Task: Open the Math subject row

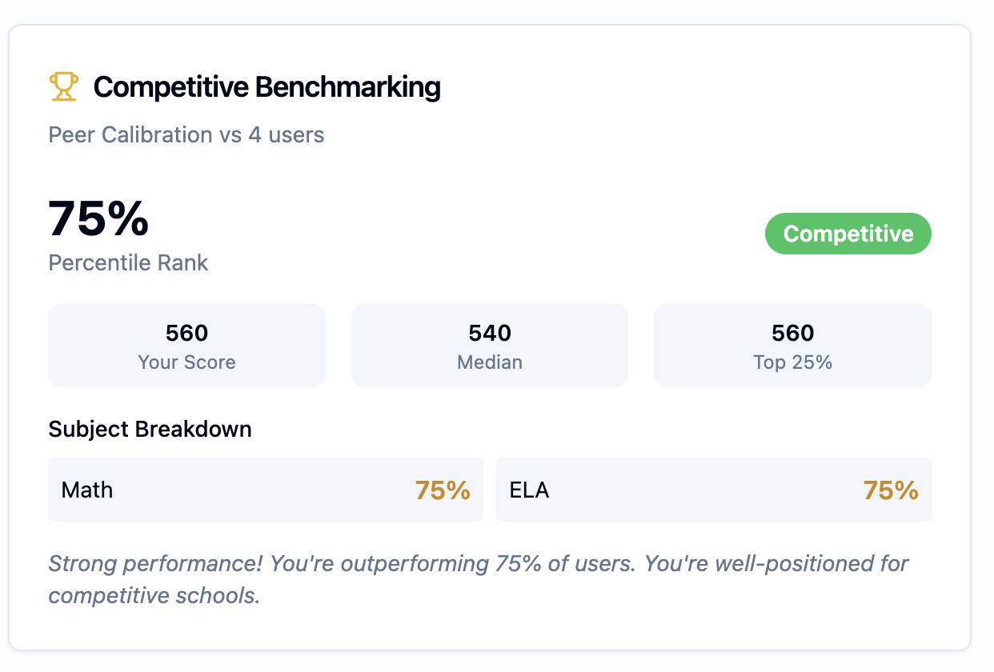Action: [265, 490]
